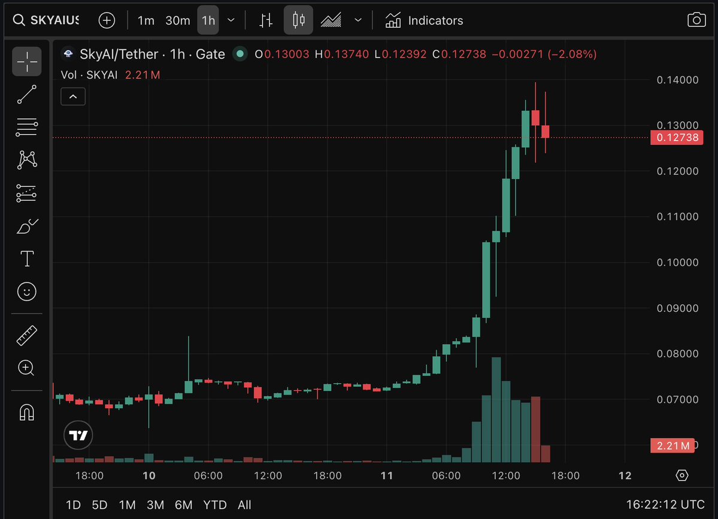718x519 pixels.
Task: Select the ruler measure tool
Action: (x=27, y=335)
